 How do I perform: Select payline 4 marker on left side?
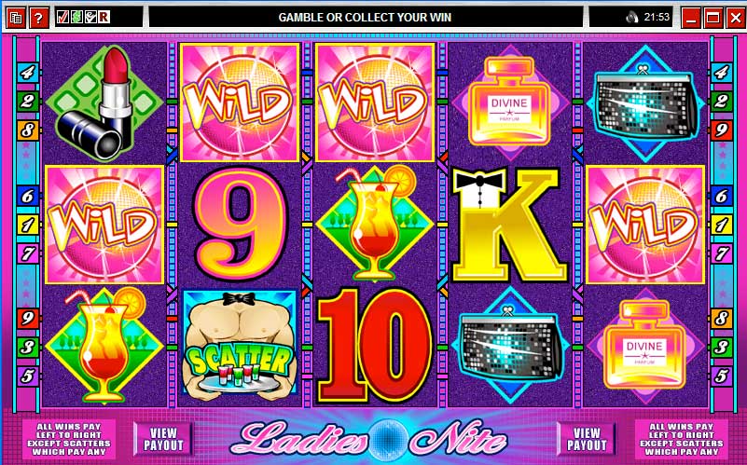pos(27,73)
